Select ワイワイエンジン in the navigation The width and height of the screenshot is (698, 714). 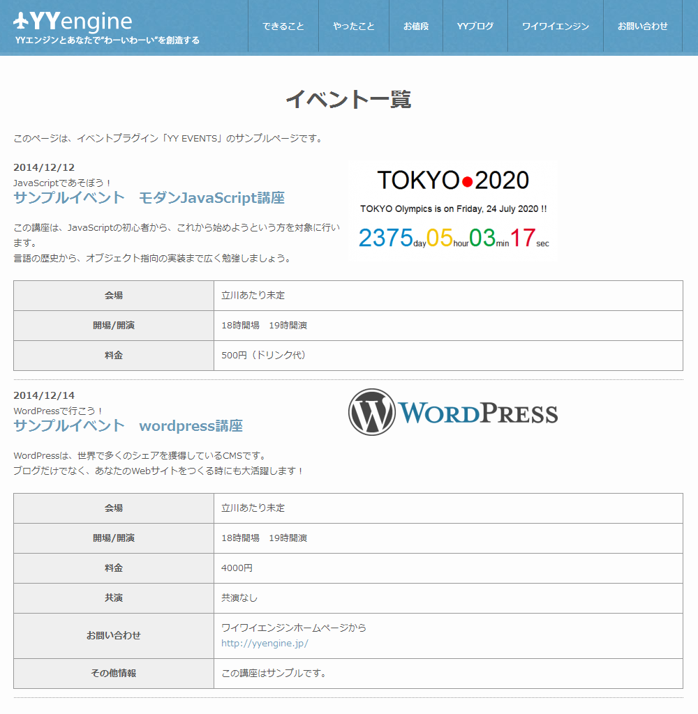pos(556,26)
